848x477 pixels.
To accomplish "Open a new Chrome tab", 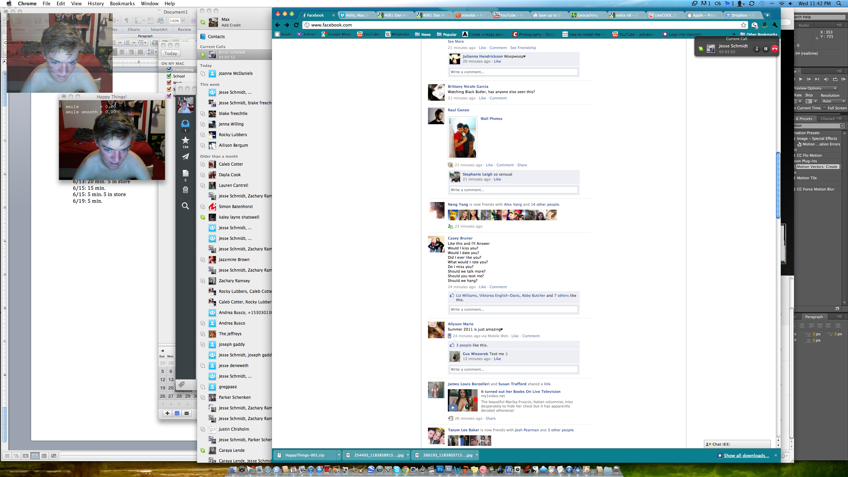I will pyautogui.click(x=767, y=15).
